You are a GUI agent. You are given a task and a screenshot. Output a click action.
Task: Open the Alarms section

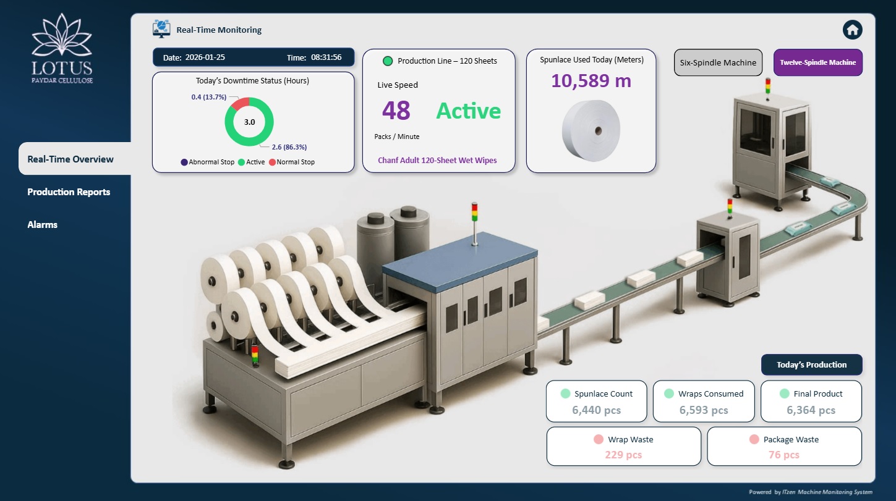43,224
